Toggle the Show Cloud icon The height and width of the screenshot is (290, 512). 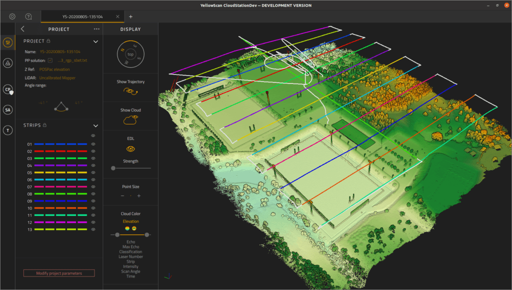[130, 120]
